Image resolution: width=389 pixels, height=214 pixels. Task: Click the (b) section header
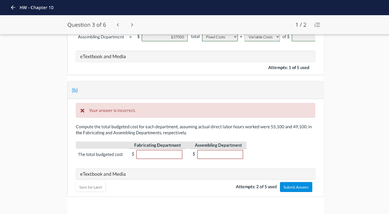[196, 90]
